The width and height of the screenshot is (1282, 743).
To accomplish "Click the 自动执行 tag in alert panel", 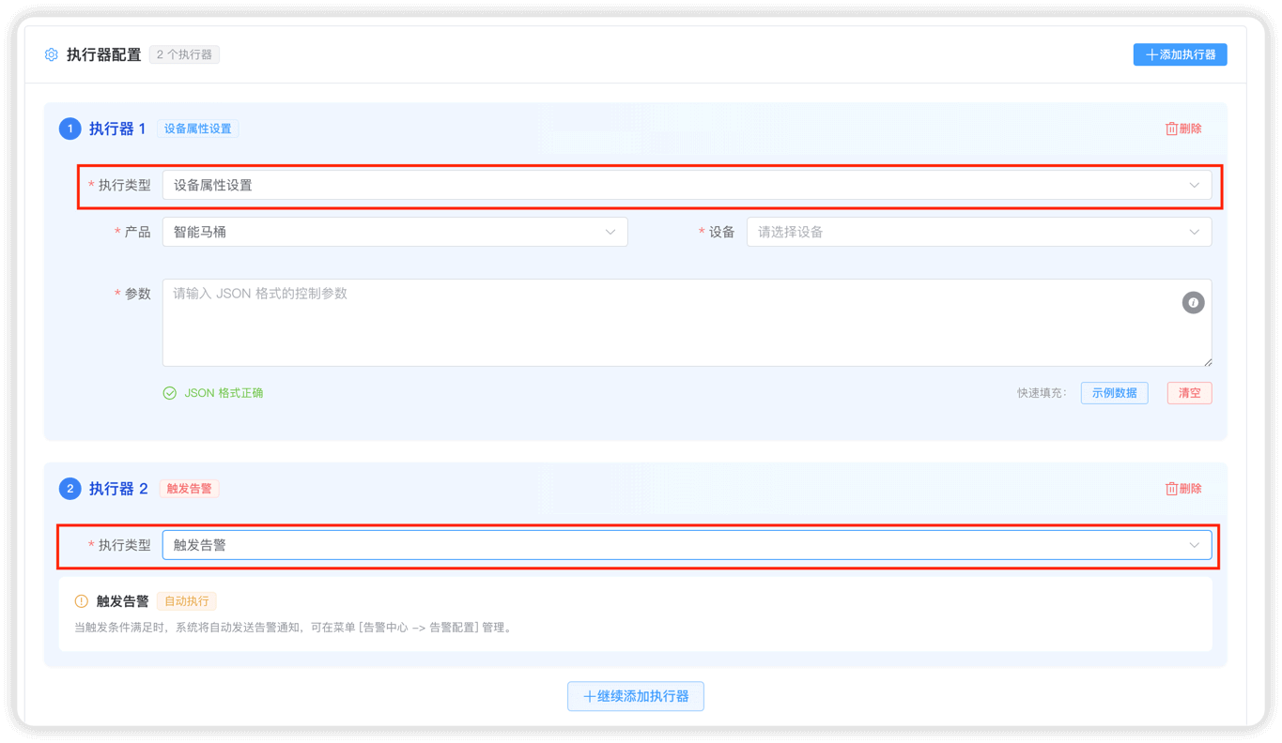I will click(187, 601).
